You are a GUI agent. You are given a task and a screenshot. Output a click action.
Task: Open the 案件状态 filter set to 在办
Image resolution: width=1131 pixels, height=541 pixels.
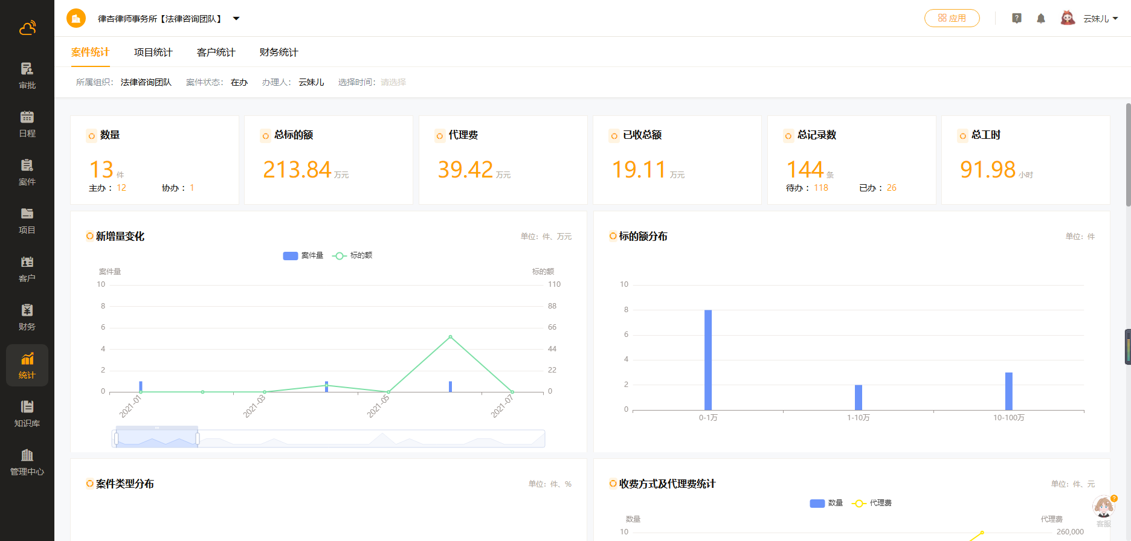click(x=239, y=82)
